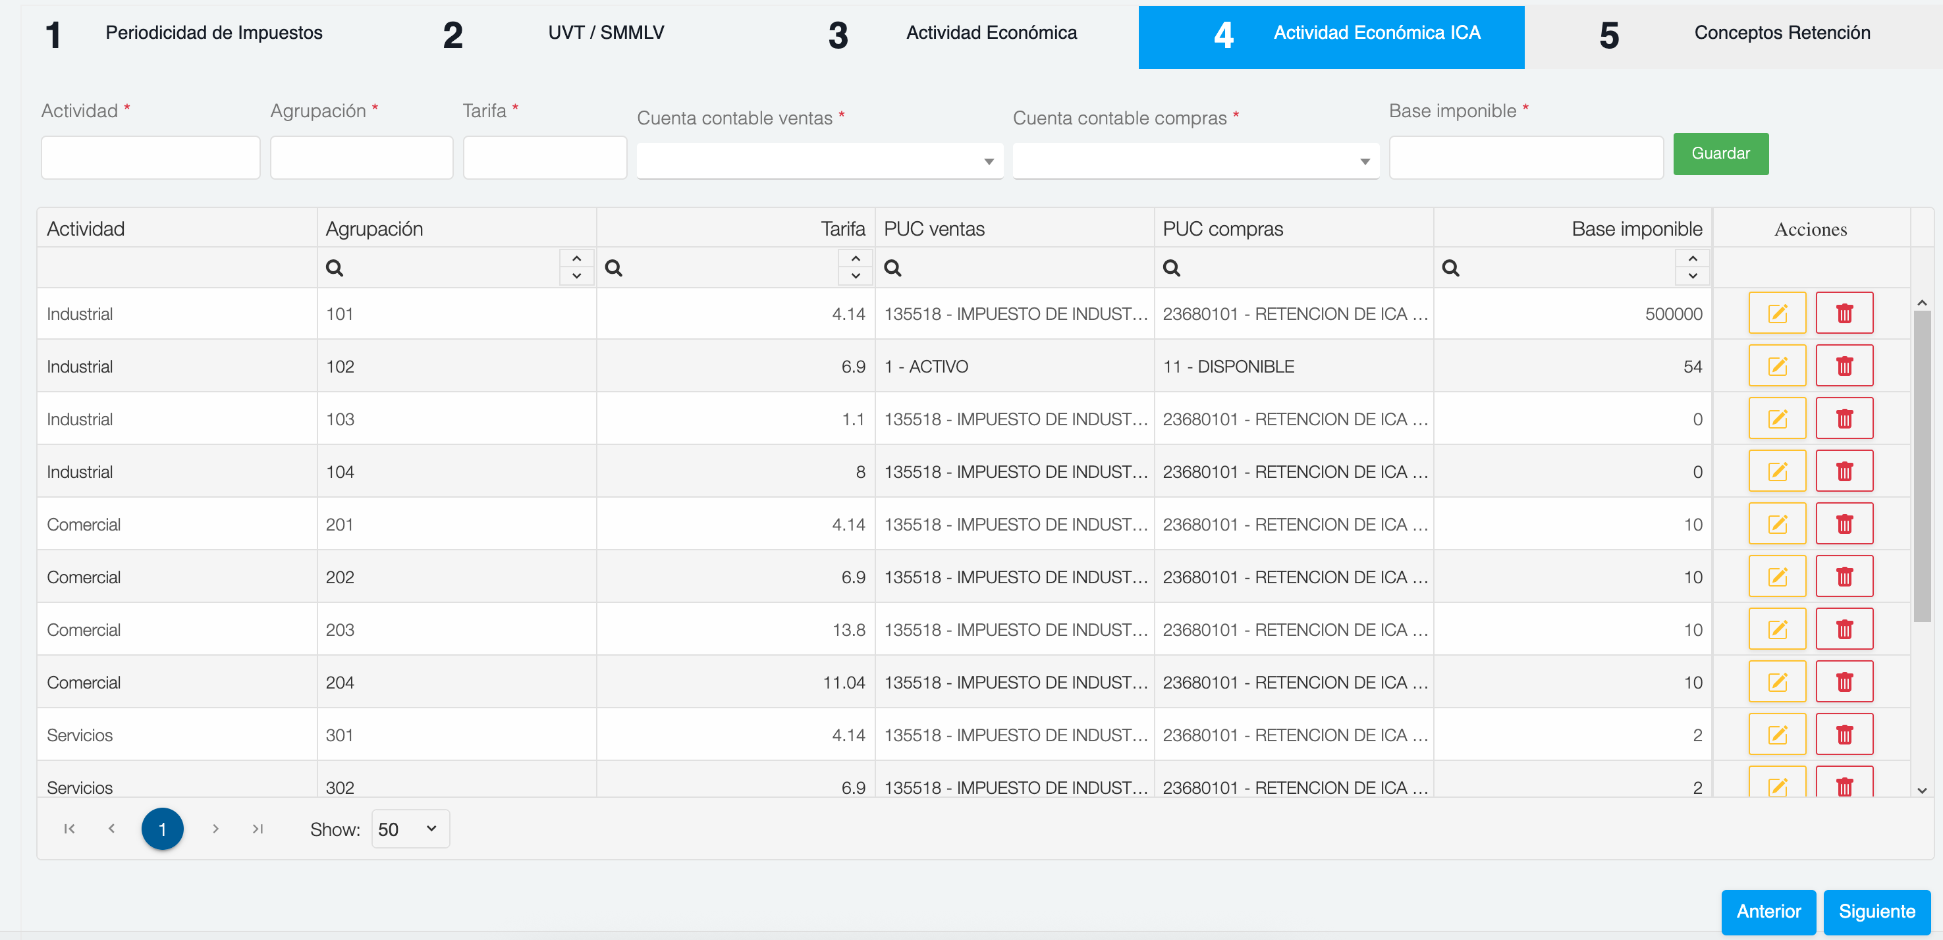Go to next page of table

point(215,829)
